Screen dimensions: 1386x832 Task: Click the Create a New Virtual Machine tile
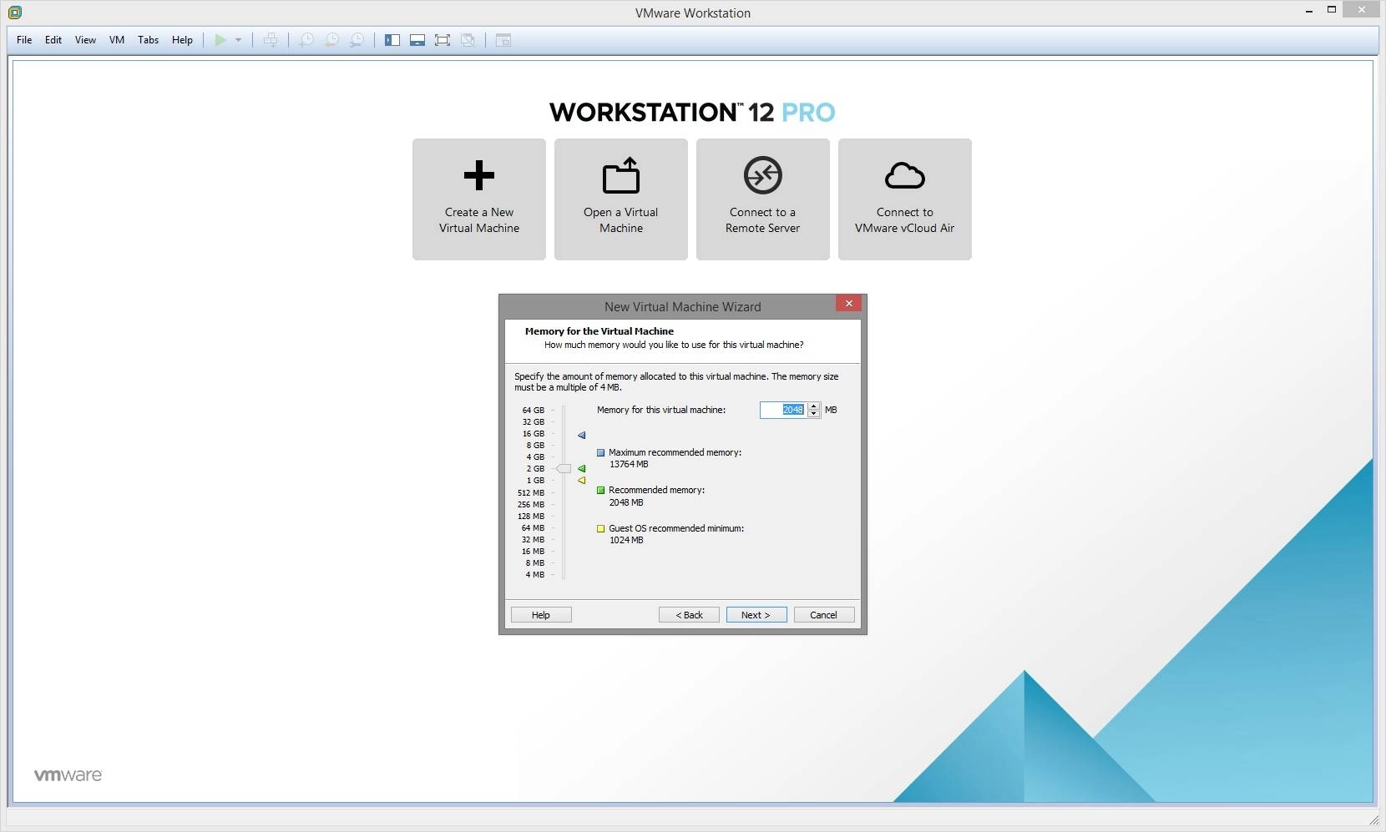[x=479, y=199]
